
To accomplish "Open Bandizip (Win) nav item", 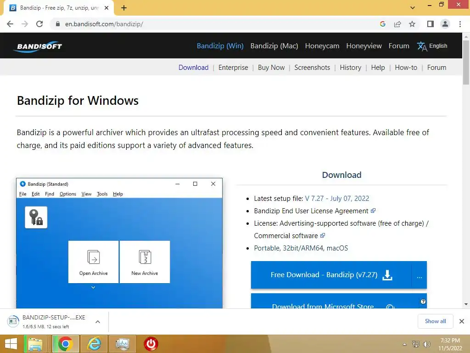I will (x=220, y=46).
